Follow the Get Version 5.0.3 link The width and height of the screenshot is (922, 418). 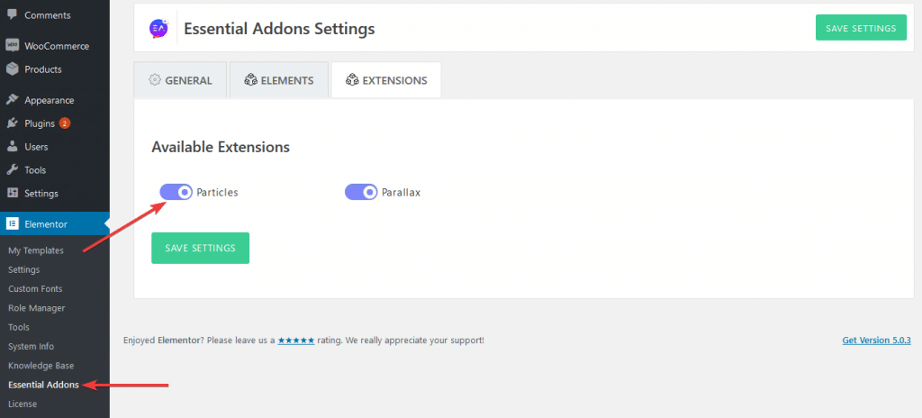coord(876,341)
